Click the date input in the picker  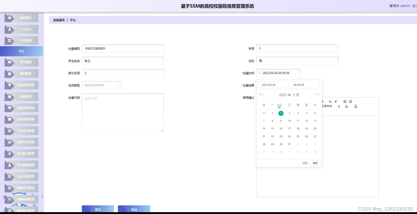(x=273, y=85)
